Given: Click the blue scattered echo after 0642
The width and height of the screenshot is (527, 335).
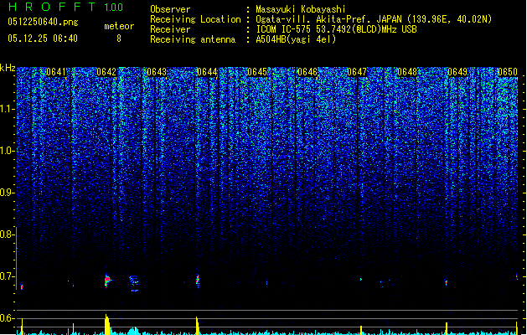Looking at the screenshot, I should pos(134,282).
